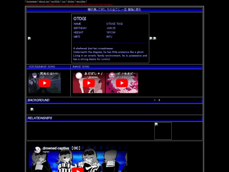This screenshot has height=172, width=229.
Task: Click the red tagline under navigation
Action: pos(69,5)
